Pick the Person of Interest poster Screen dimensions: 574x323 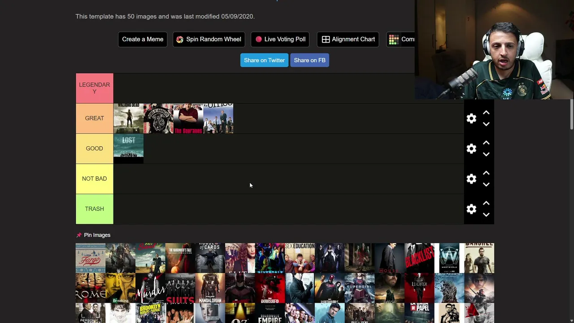(91, 313)
